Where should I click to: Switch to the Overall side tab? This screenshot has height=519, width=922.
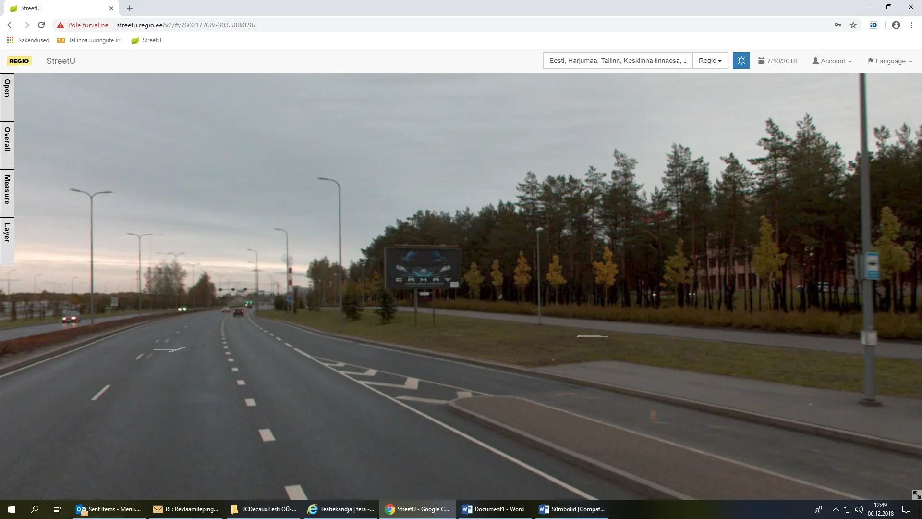(7, 144)
